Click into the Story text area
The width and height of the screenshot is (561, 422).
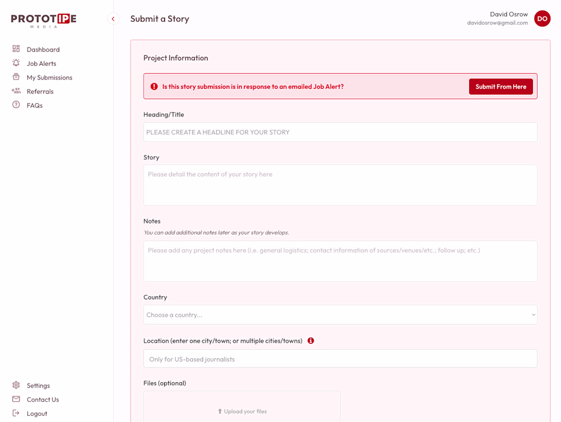tap(340, 185)
